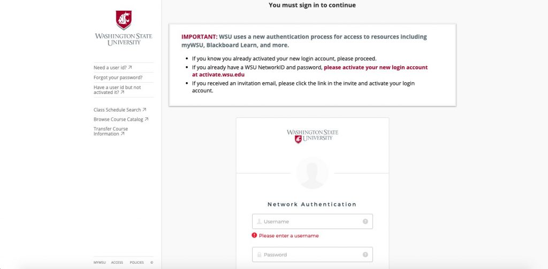Open the Forgot your password link
The height and width of the screenshot is (269, 548).
(x=118, y=77)
